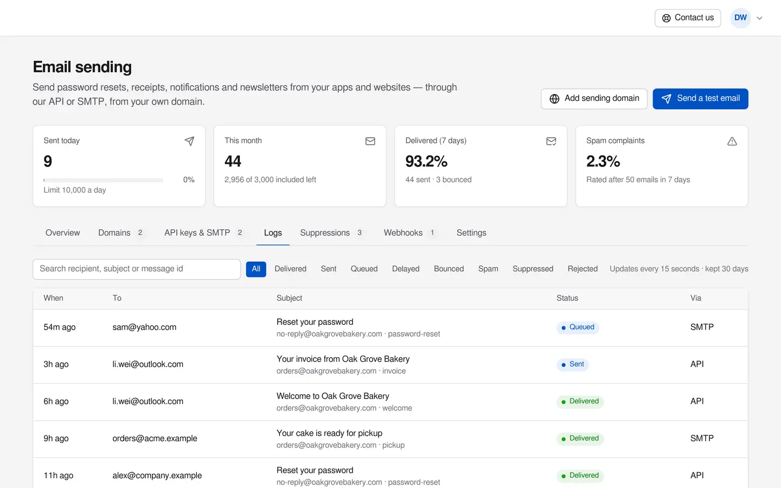
Task: Filter logs by Delivered
Action: [291, 269]
